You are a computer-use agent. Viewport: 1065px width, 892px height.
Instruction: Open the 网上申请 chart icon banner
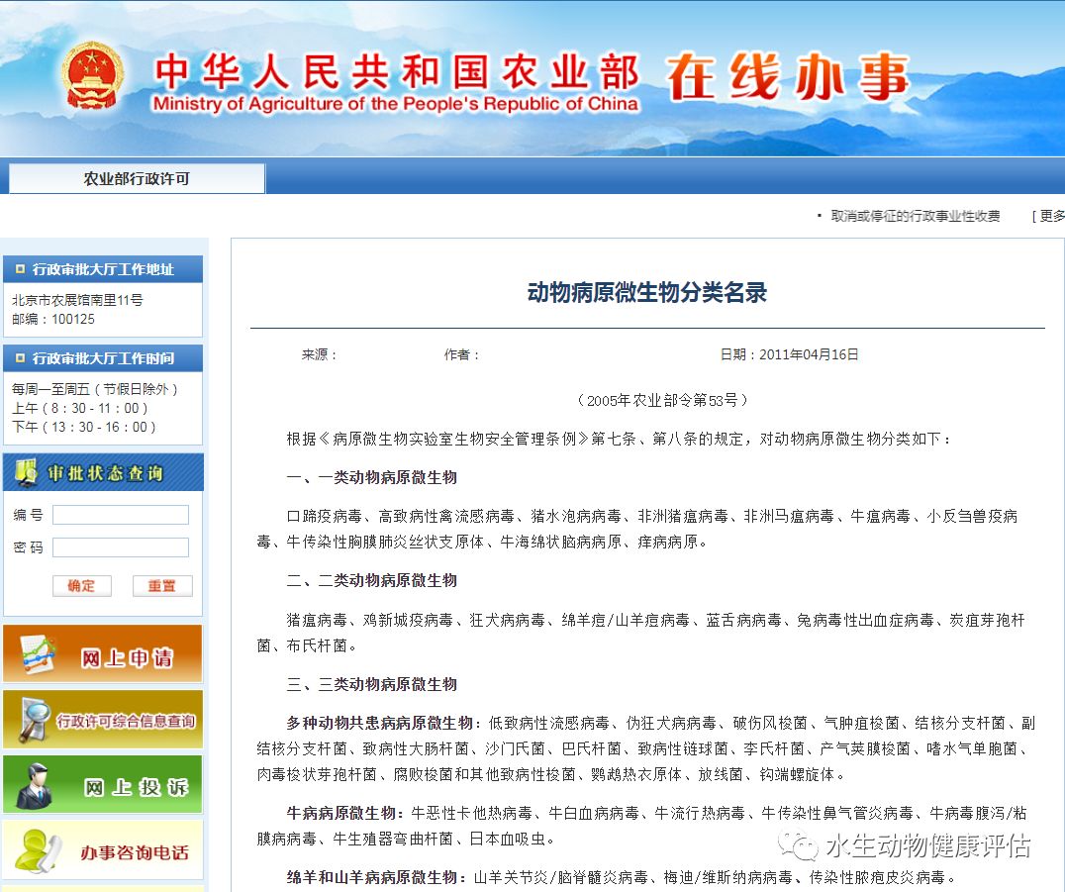(x=38, y=653)
